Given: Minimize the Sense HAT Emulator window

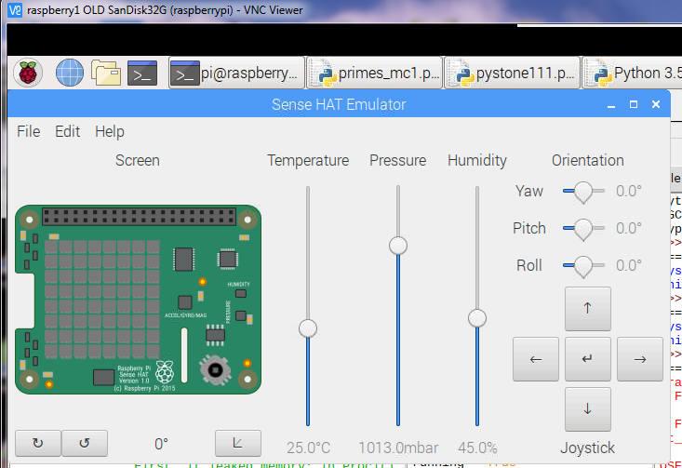Looking at the screenshot, I should [611, 105].
